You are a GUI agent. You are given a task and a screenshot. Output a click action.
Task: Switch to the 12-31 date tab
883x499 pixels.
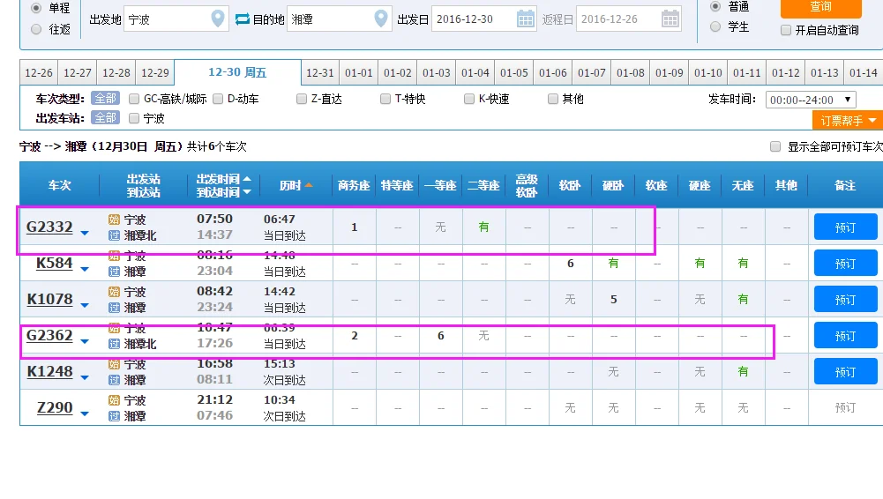320,72
